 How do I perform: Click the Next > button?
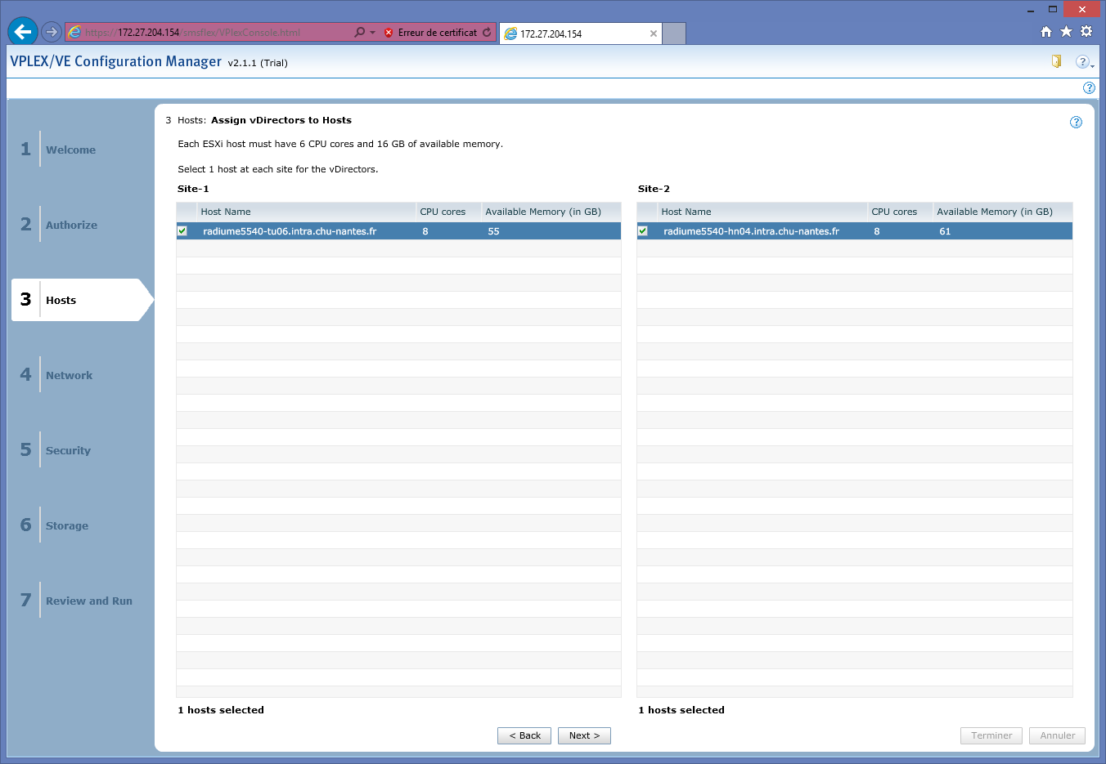click(x=584, y=735)
